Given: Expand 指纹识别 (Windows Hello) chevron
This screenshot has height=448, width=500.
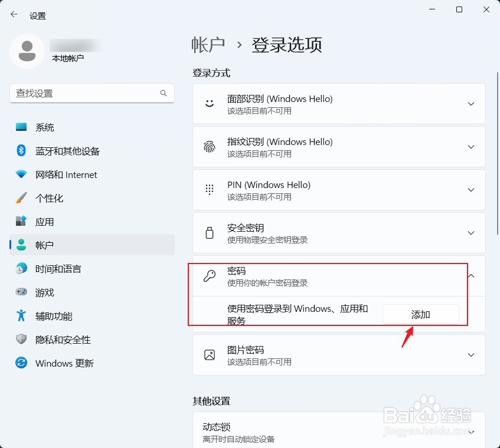Looking at the screenshot, I should point(470,147).
